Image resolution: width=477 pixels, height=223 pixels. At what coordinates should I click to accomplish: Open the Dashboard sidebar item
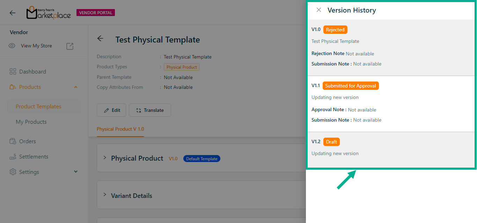32,71
